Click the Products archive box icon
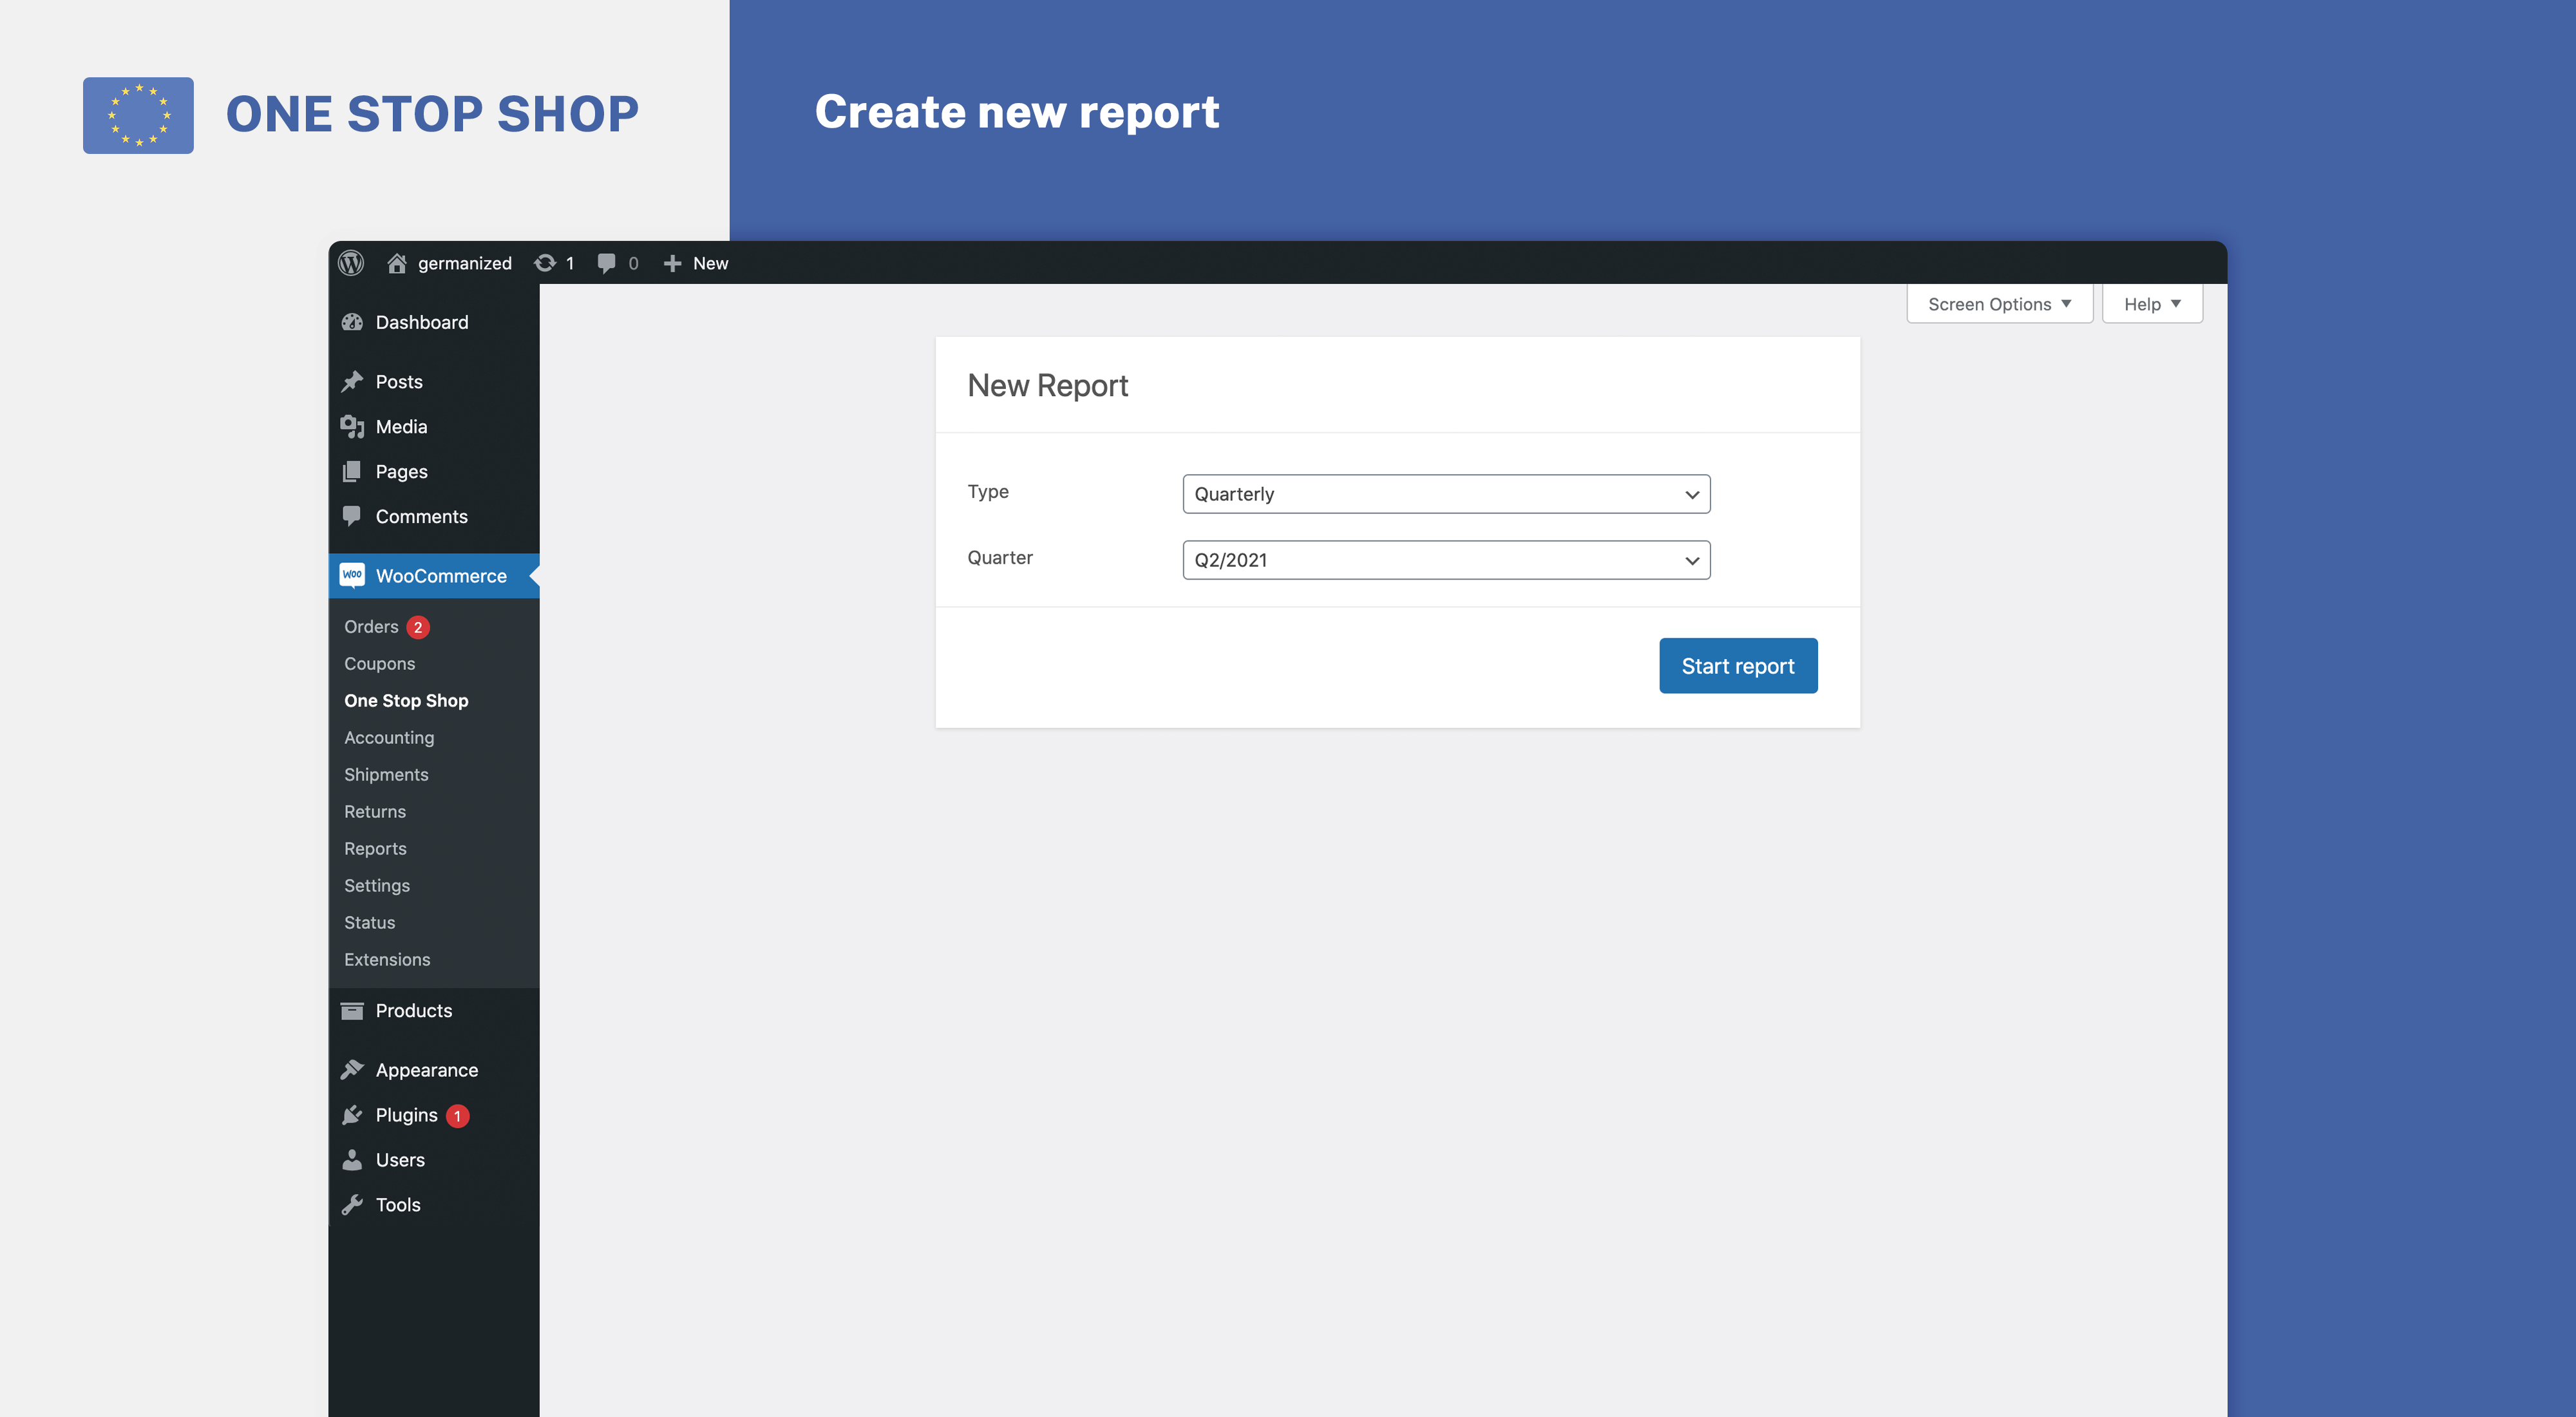This screenshot has height=1417, width=2576. click(x=352, y=1011)
